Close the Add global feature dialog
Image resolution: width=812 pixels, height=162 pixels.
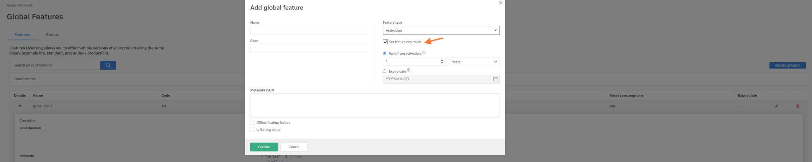tap(500, 3)
